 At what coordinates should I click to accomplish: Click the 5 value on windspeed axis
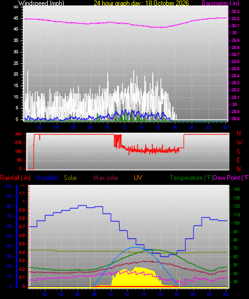tap(17, 108)
